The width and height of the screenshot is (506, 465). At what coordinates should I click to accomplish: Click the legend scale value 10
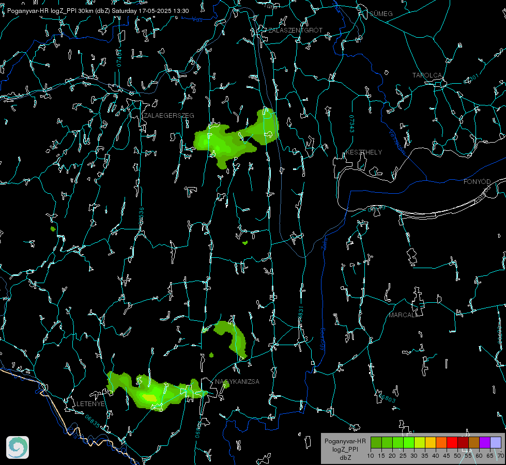click(x=371, y=456)
